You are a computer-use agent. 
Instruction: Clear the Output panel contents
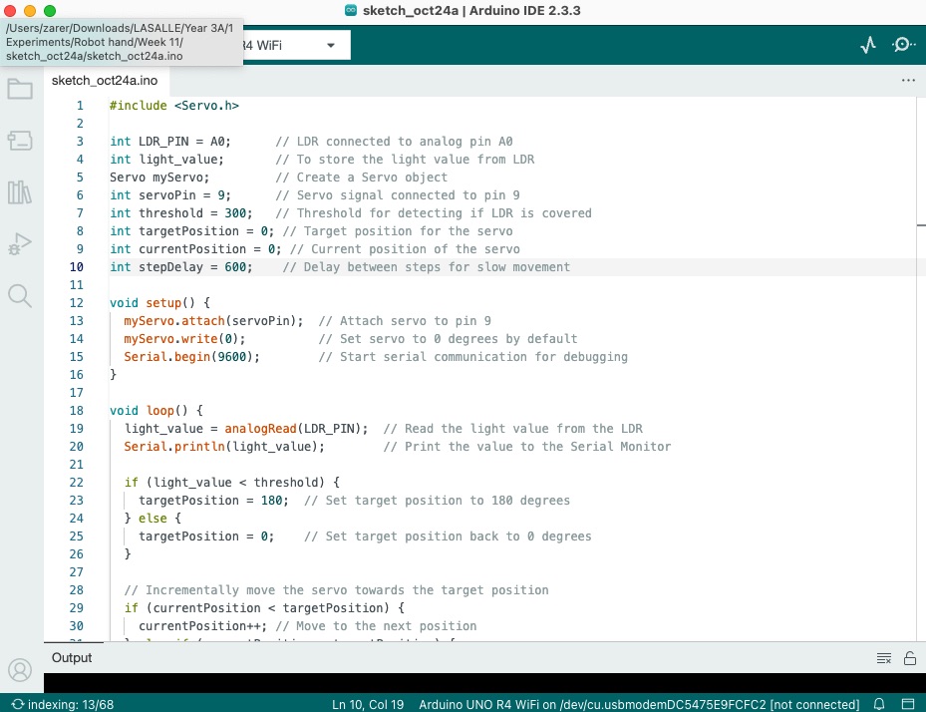coord(883,658)
